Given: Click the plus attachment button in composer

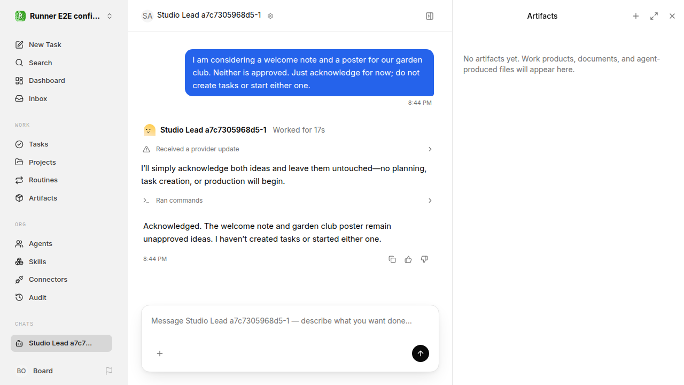Looking at the screenshot, I should point(160,353).
